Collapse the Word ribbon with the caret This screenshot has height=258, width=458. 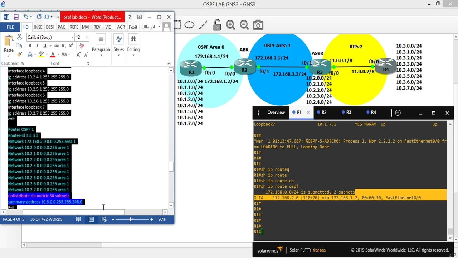(x=169, y=63)
